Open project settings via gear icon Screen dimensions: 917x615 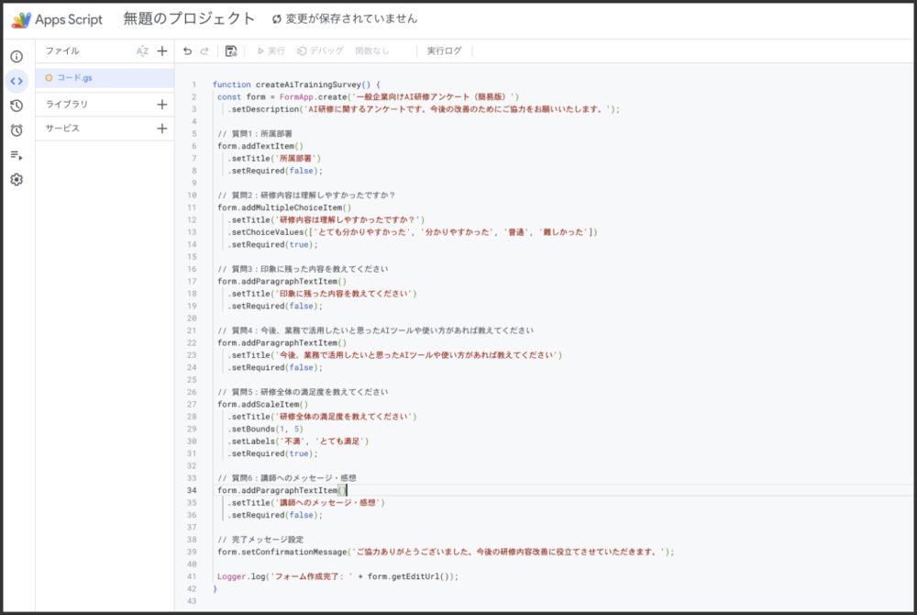coord(16,179)
